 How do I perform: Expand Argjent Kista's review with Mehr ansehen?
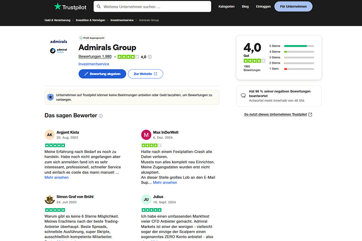(x=56, y=178)
